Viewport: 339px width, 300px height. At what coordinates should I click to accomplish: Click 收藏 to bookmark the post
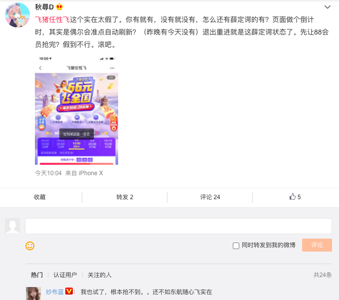coord(40,197)
